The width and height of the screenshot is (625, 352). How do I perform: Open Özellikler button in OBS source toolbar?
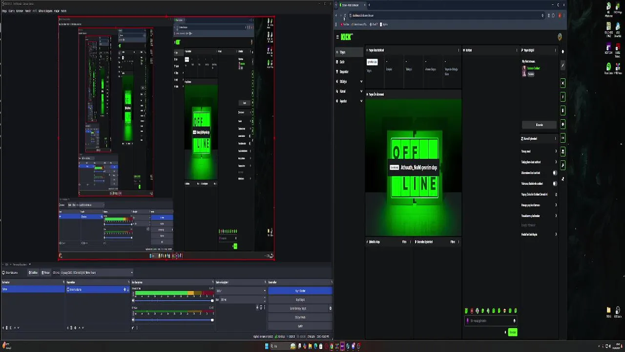(x=33, y=273)
